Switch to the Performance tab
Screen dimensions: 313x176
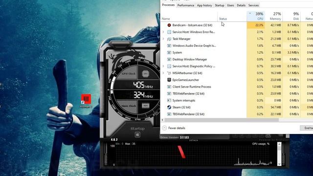click(186, 5)
